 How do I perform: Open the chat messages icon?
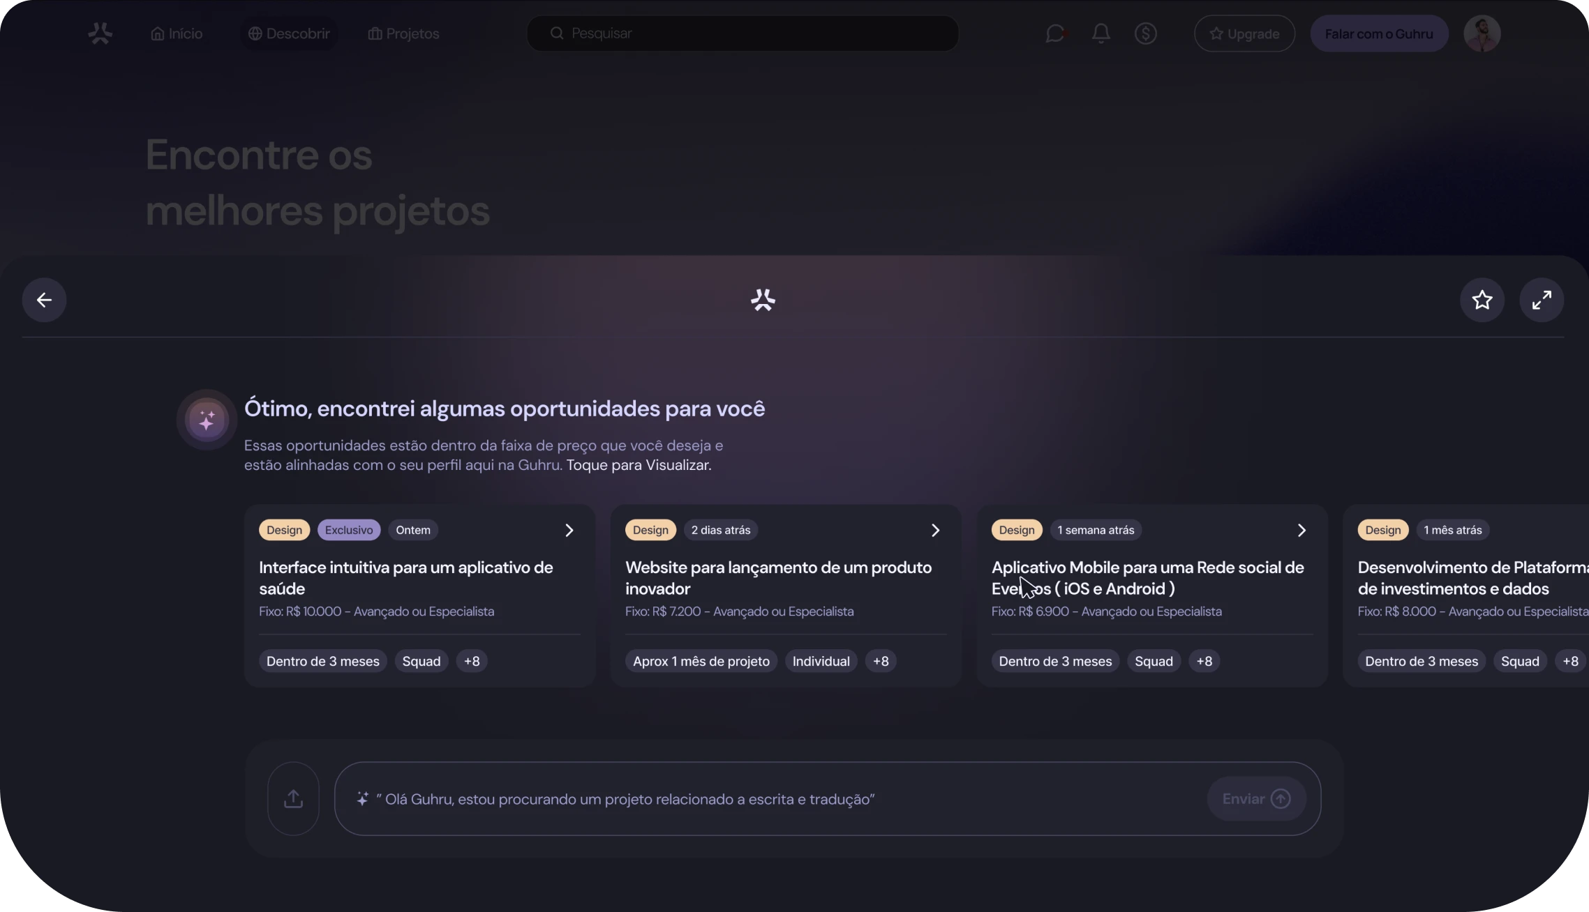click(1055, 33)
